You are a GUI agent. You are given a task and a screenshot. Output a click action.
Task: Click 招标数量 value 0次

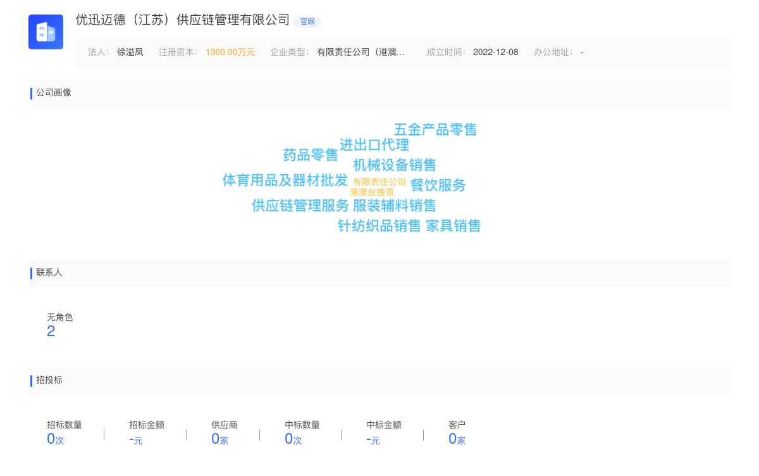(x=56, y=439)
